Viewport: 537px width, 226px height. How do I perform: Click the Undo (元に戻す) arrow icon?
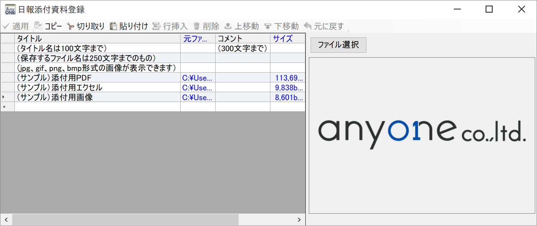tap(308, 26)
